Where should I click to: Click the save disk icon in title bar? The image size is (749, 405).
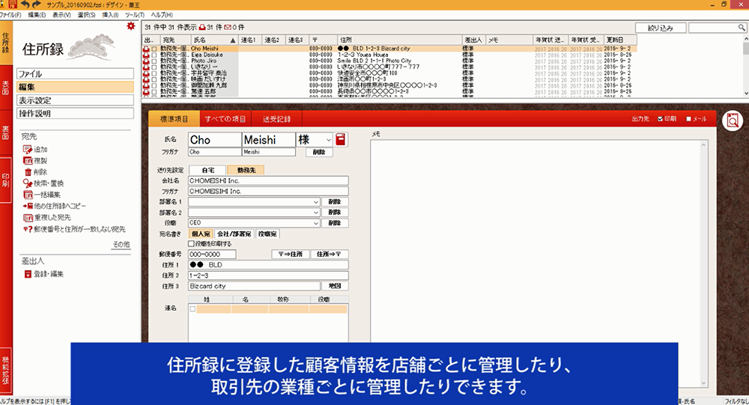tap(13, 4)
